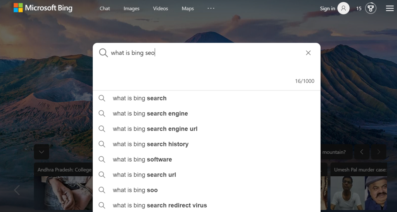Viewport: 397px width, 212px height.
Task: Open the Umesh Pal murder case news card
Action: (359, 186)
